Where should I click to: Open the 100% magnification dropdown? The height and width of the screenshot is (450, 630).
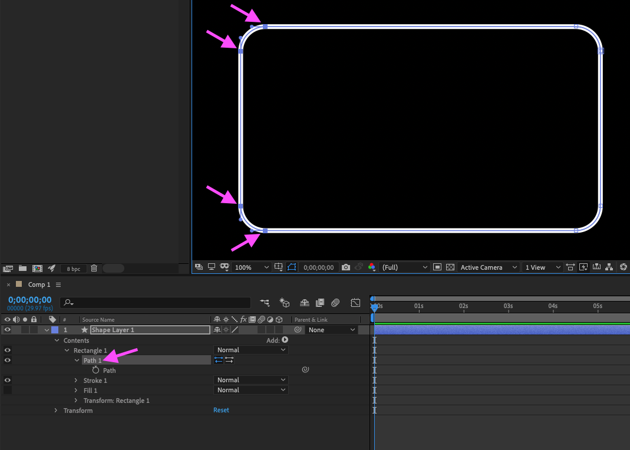[250, 267]
